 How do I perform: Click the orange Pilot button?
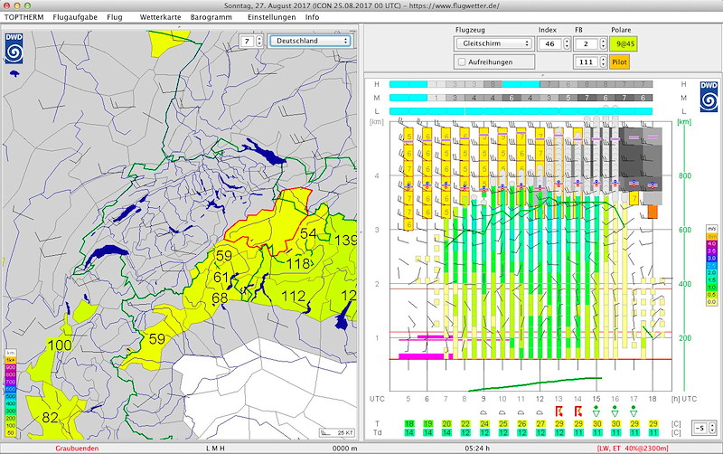tap(619, 61)
